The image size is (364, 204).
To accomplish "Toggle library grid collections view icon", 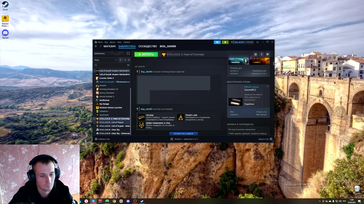I will (128, 53).
